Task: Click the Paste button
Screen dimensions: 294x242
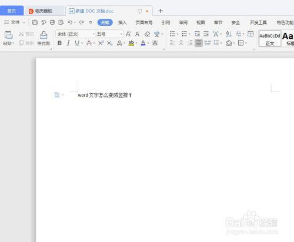Action: click(8, 38)
